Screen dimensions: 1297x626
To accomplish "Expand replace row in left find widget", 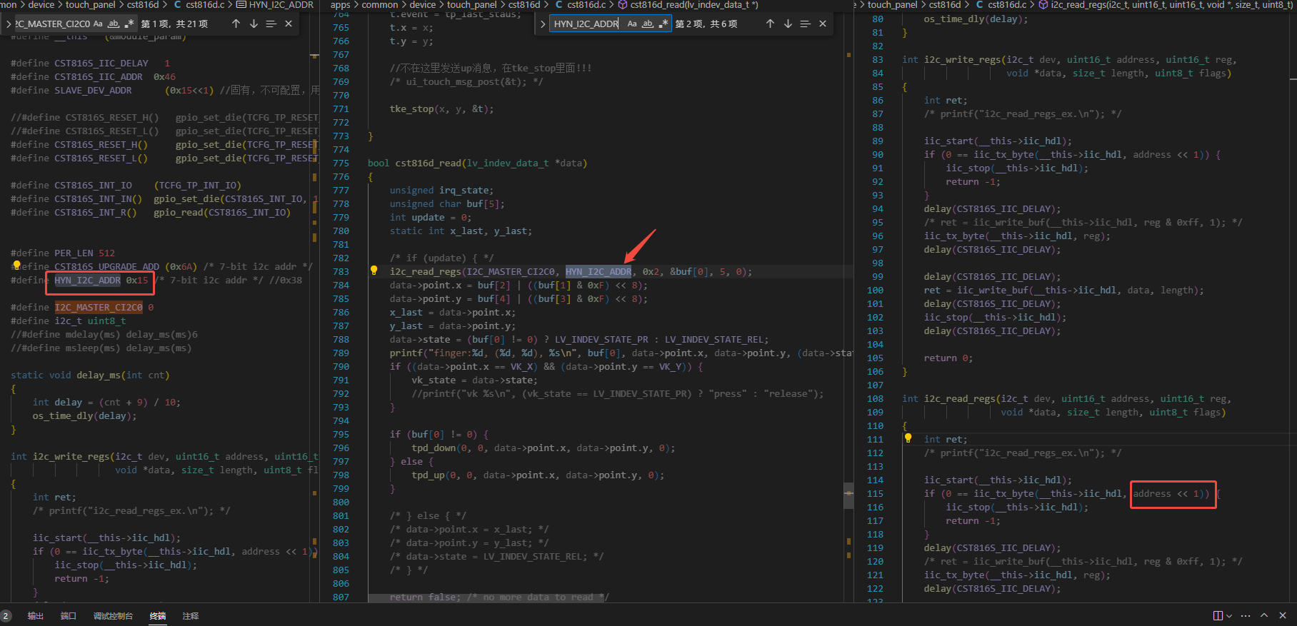I will [x=8, y=24].
